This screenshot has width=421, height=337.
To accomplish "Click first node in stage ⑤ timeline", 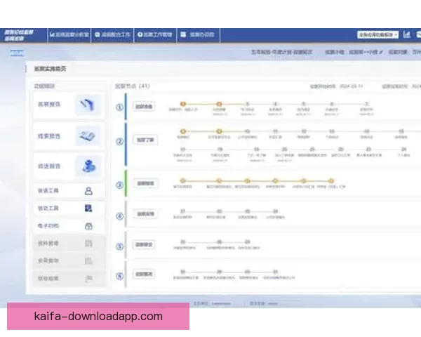I will [x=183, y=242].
